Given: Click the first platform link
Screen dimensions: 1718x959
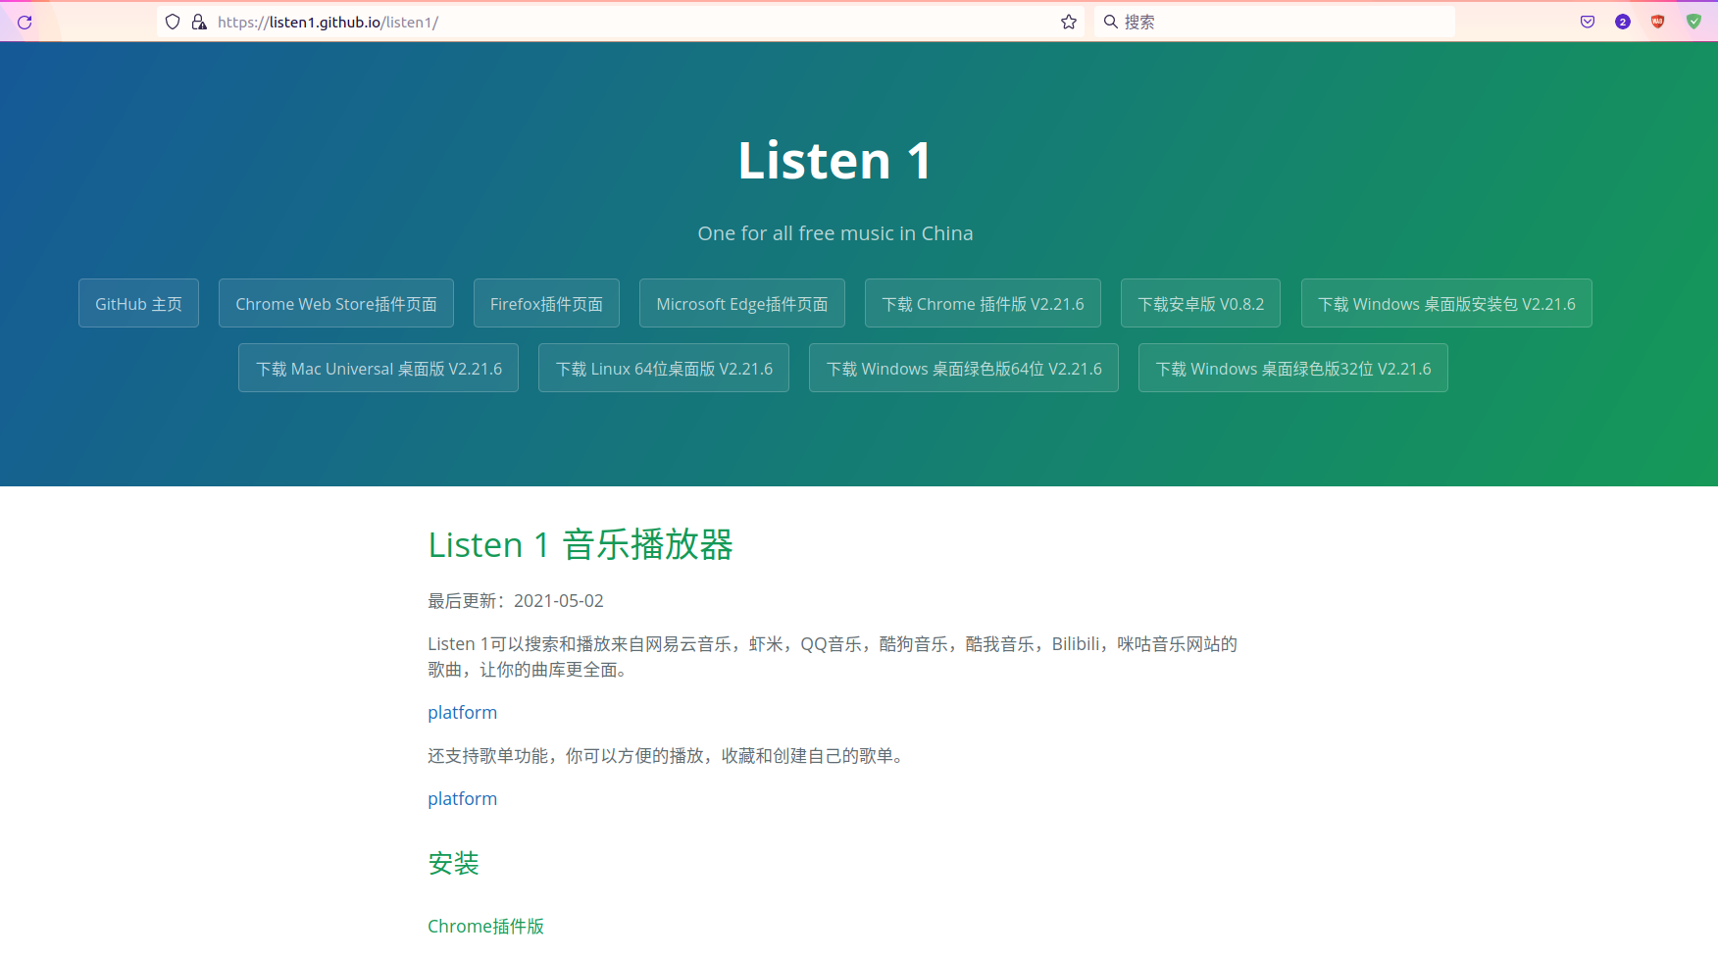Looking at the screenshot, I should pos(462,713).
